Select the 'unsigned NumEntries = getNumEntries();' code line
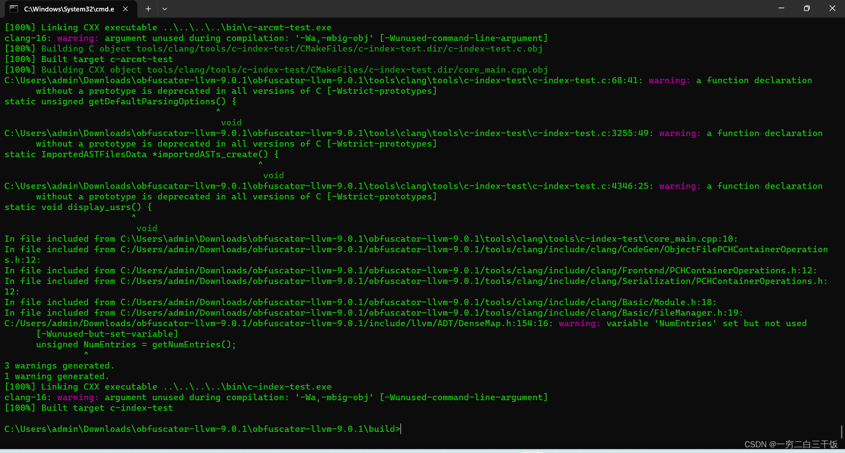 [136, 344]
